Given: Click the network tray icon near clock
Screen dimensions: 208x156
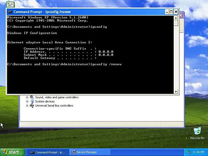Looking at the screenshot, I should point(188,152).
